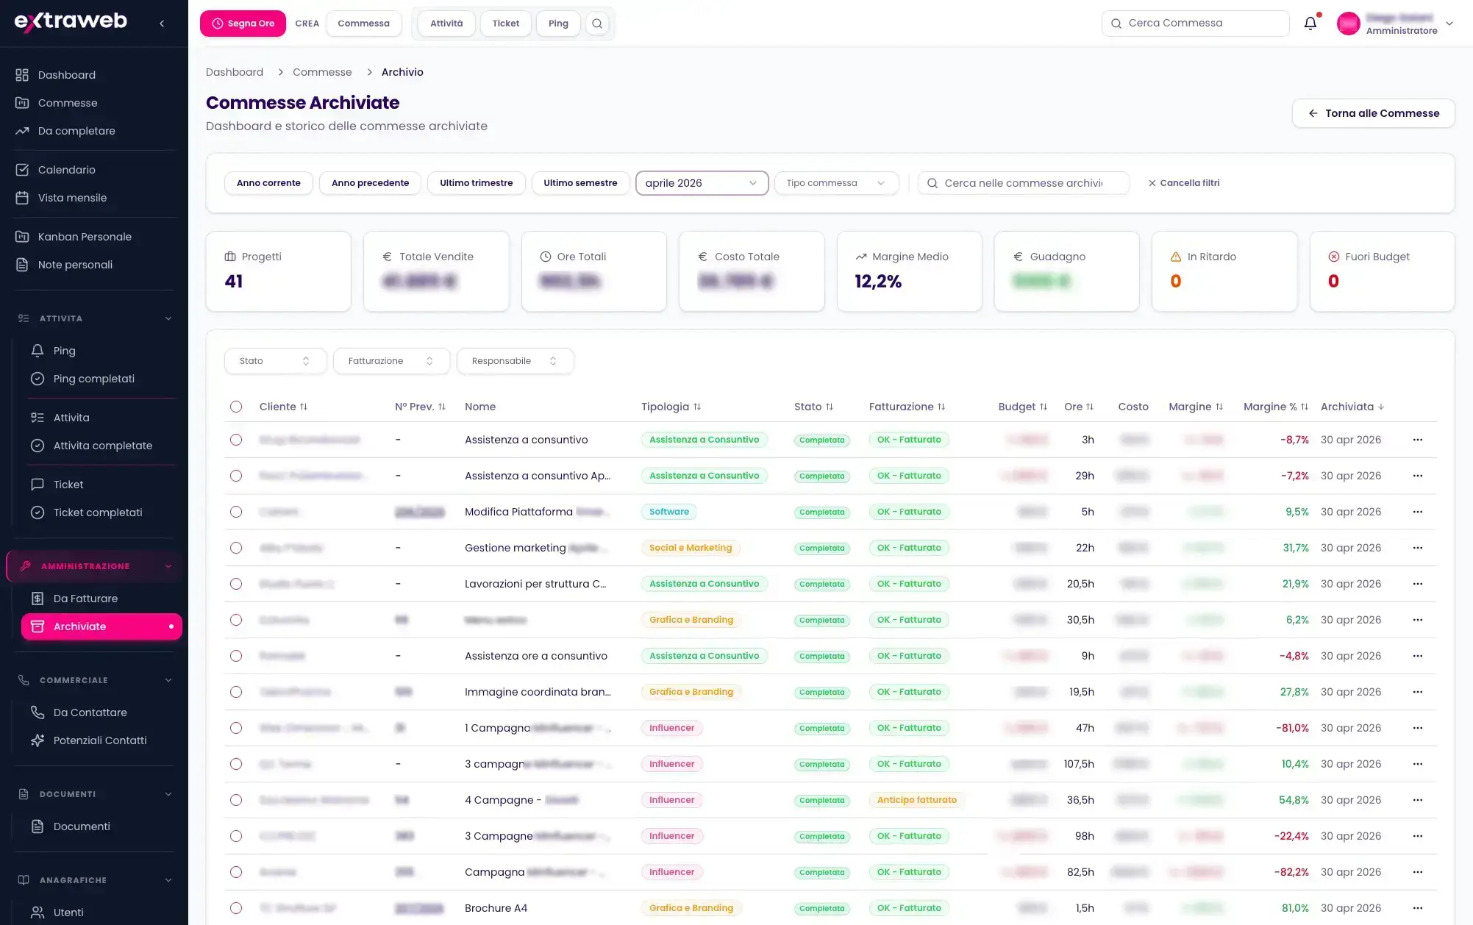Open Dashboard from the sidebar icon
1473x925 pixels.
22,75
